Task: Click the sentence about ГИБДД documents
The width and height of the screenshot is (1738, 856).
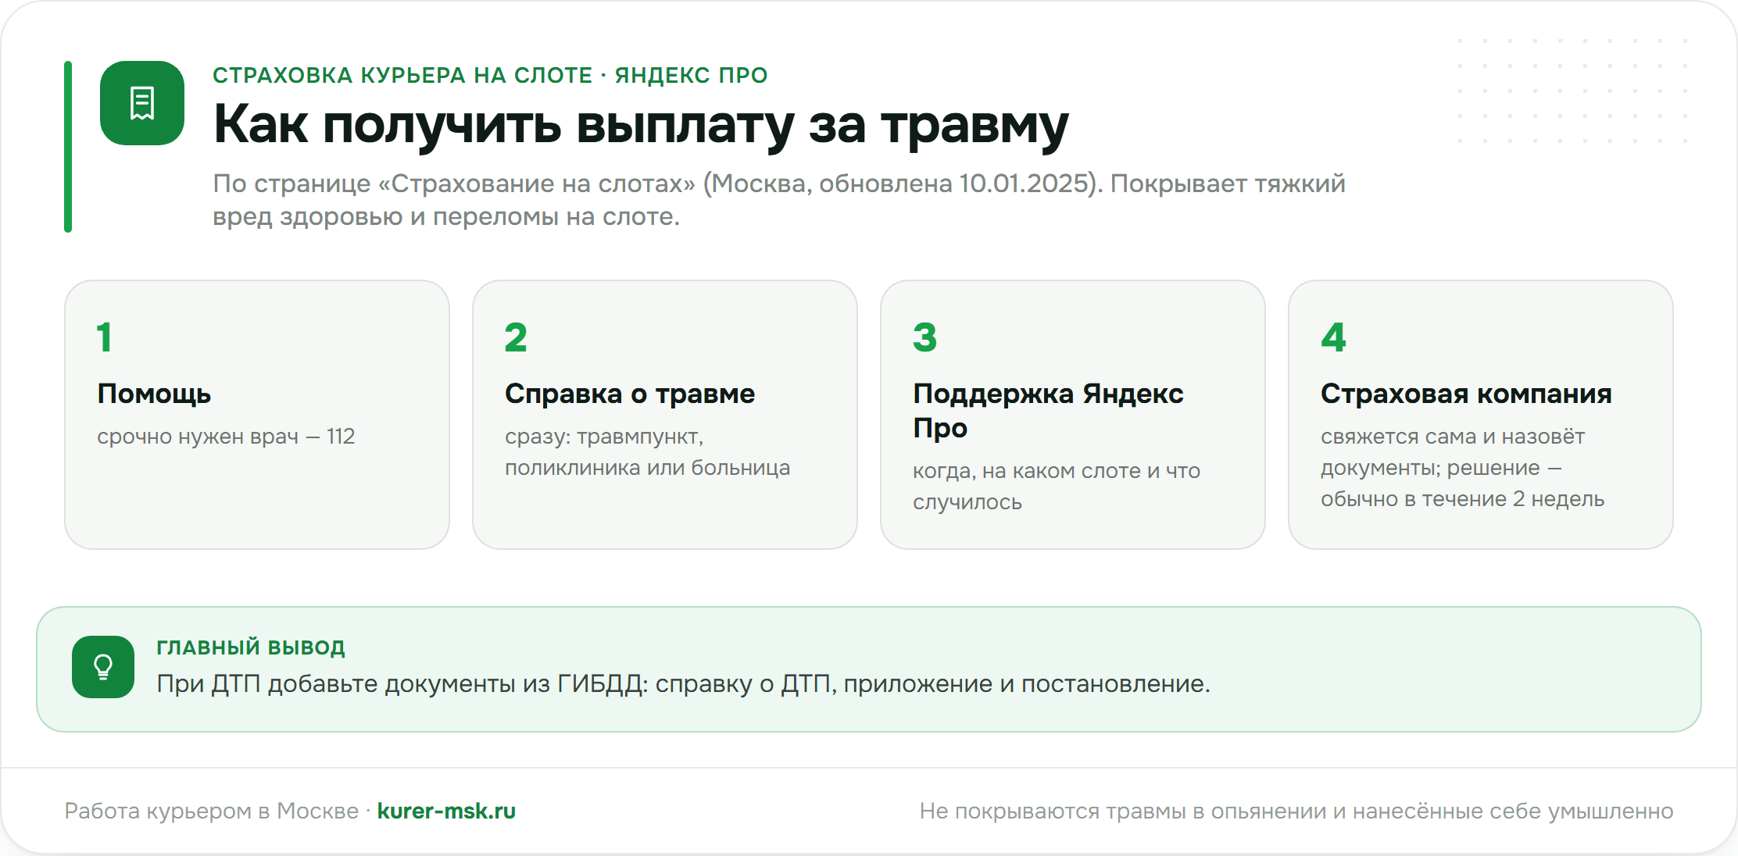Action: click(x=683, y=683)
